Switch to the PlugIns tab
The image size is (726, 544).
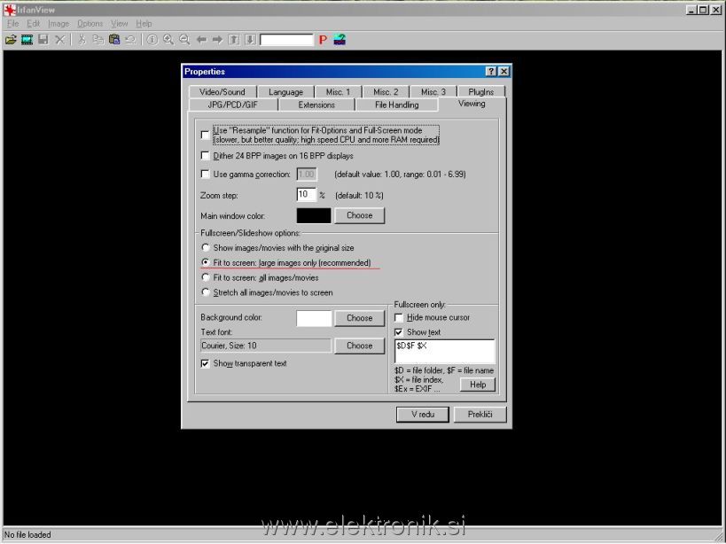pos(481,91)
